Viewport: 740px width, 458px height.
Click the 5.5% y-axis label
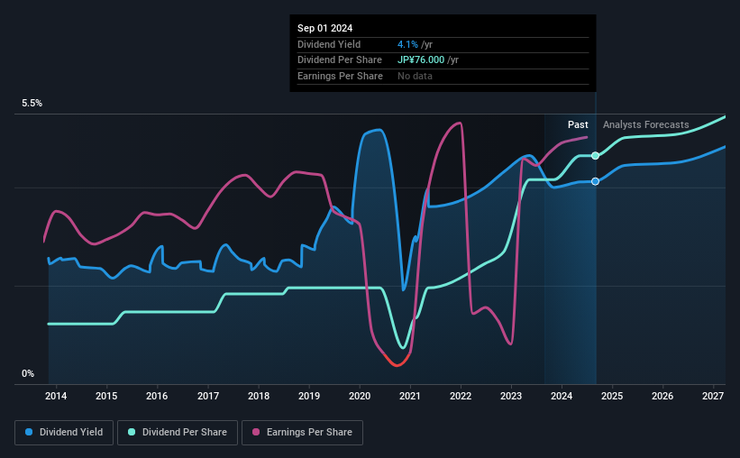[x=32, y=104]
